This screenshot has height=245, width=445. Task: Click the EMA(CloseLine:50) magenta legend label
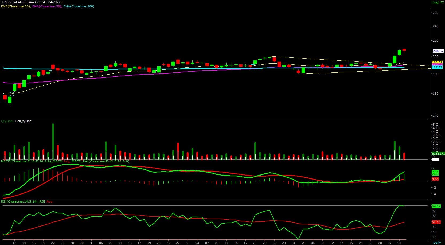click(47, 6)
